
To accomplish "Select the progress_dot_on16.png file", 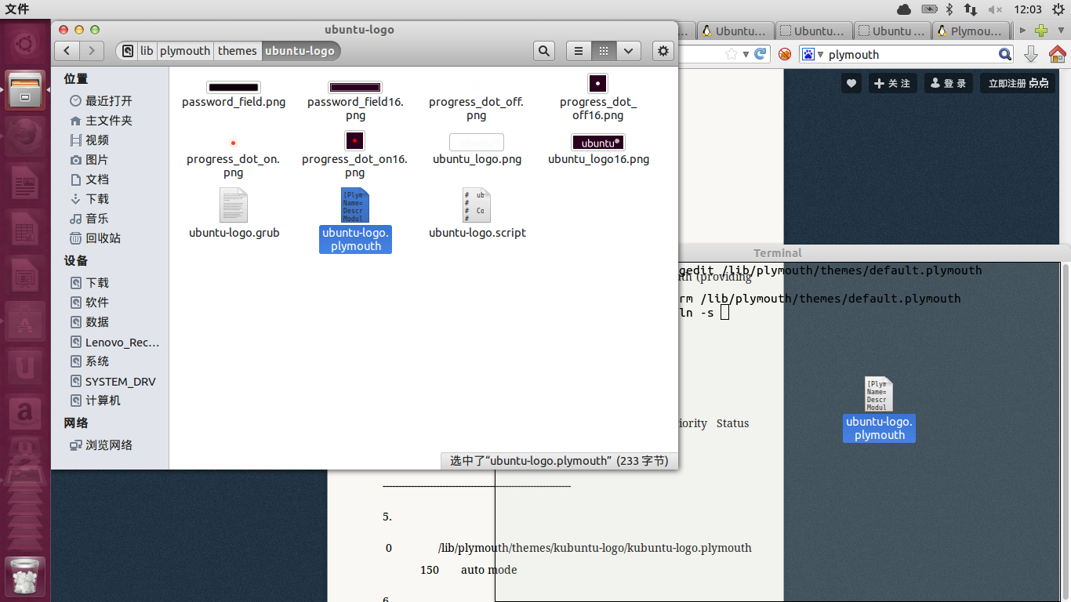I will [x=355, y=154].
